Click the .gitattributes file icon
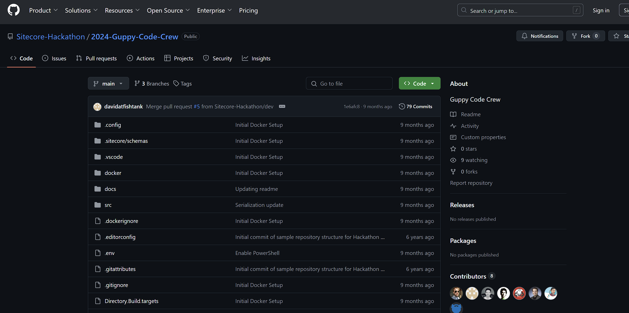 coord(98,269)
